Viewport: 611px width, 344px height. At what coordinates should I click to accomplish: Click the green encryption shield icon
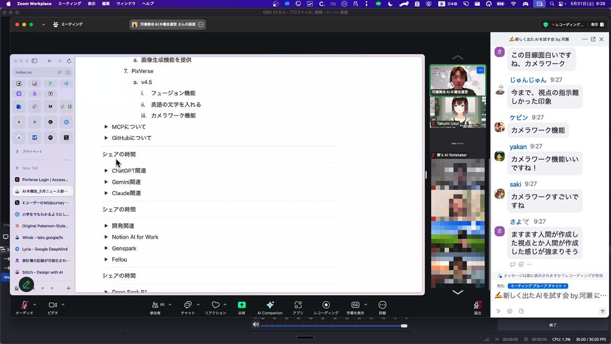click(x=546, y=24)
